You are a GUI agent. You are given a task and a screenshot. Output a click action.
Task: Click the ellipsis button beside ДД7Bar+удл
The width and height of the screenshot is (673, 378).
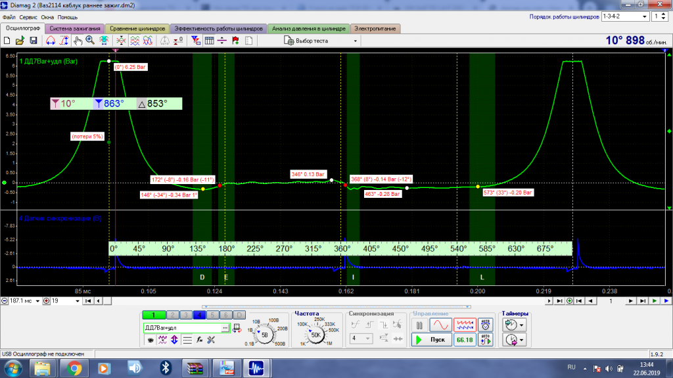[225, 328]
